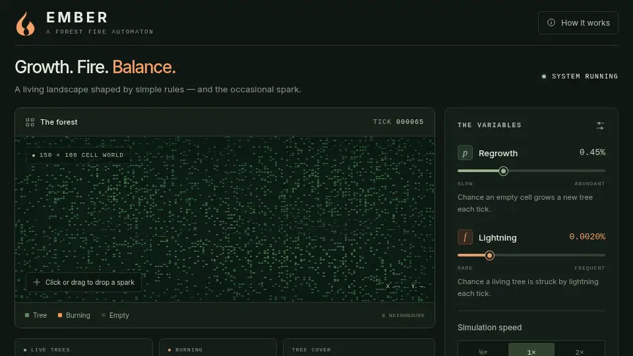Click the Ember flame logo icon
The width and height of the screenshot is (633, 356).
[x=26, y=24]
